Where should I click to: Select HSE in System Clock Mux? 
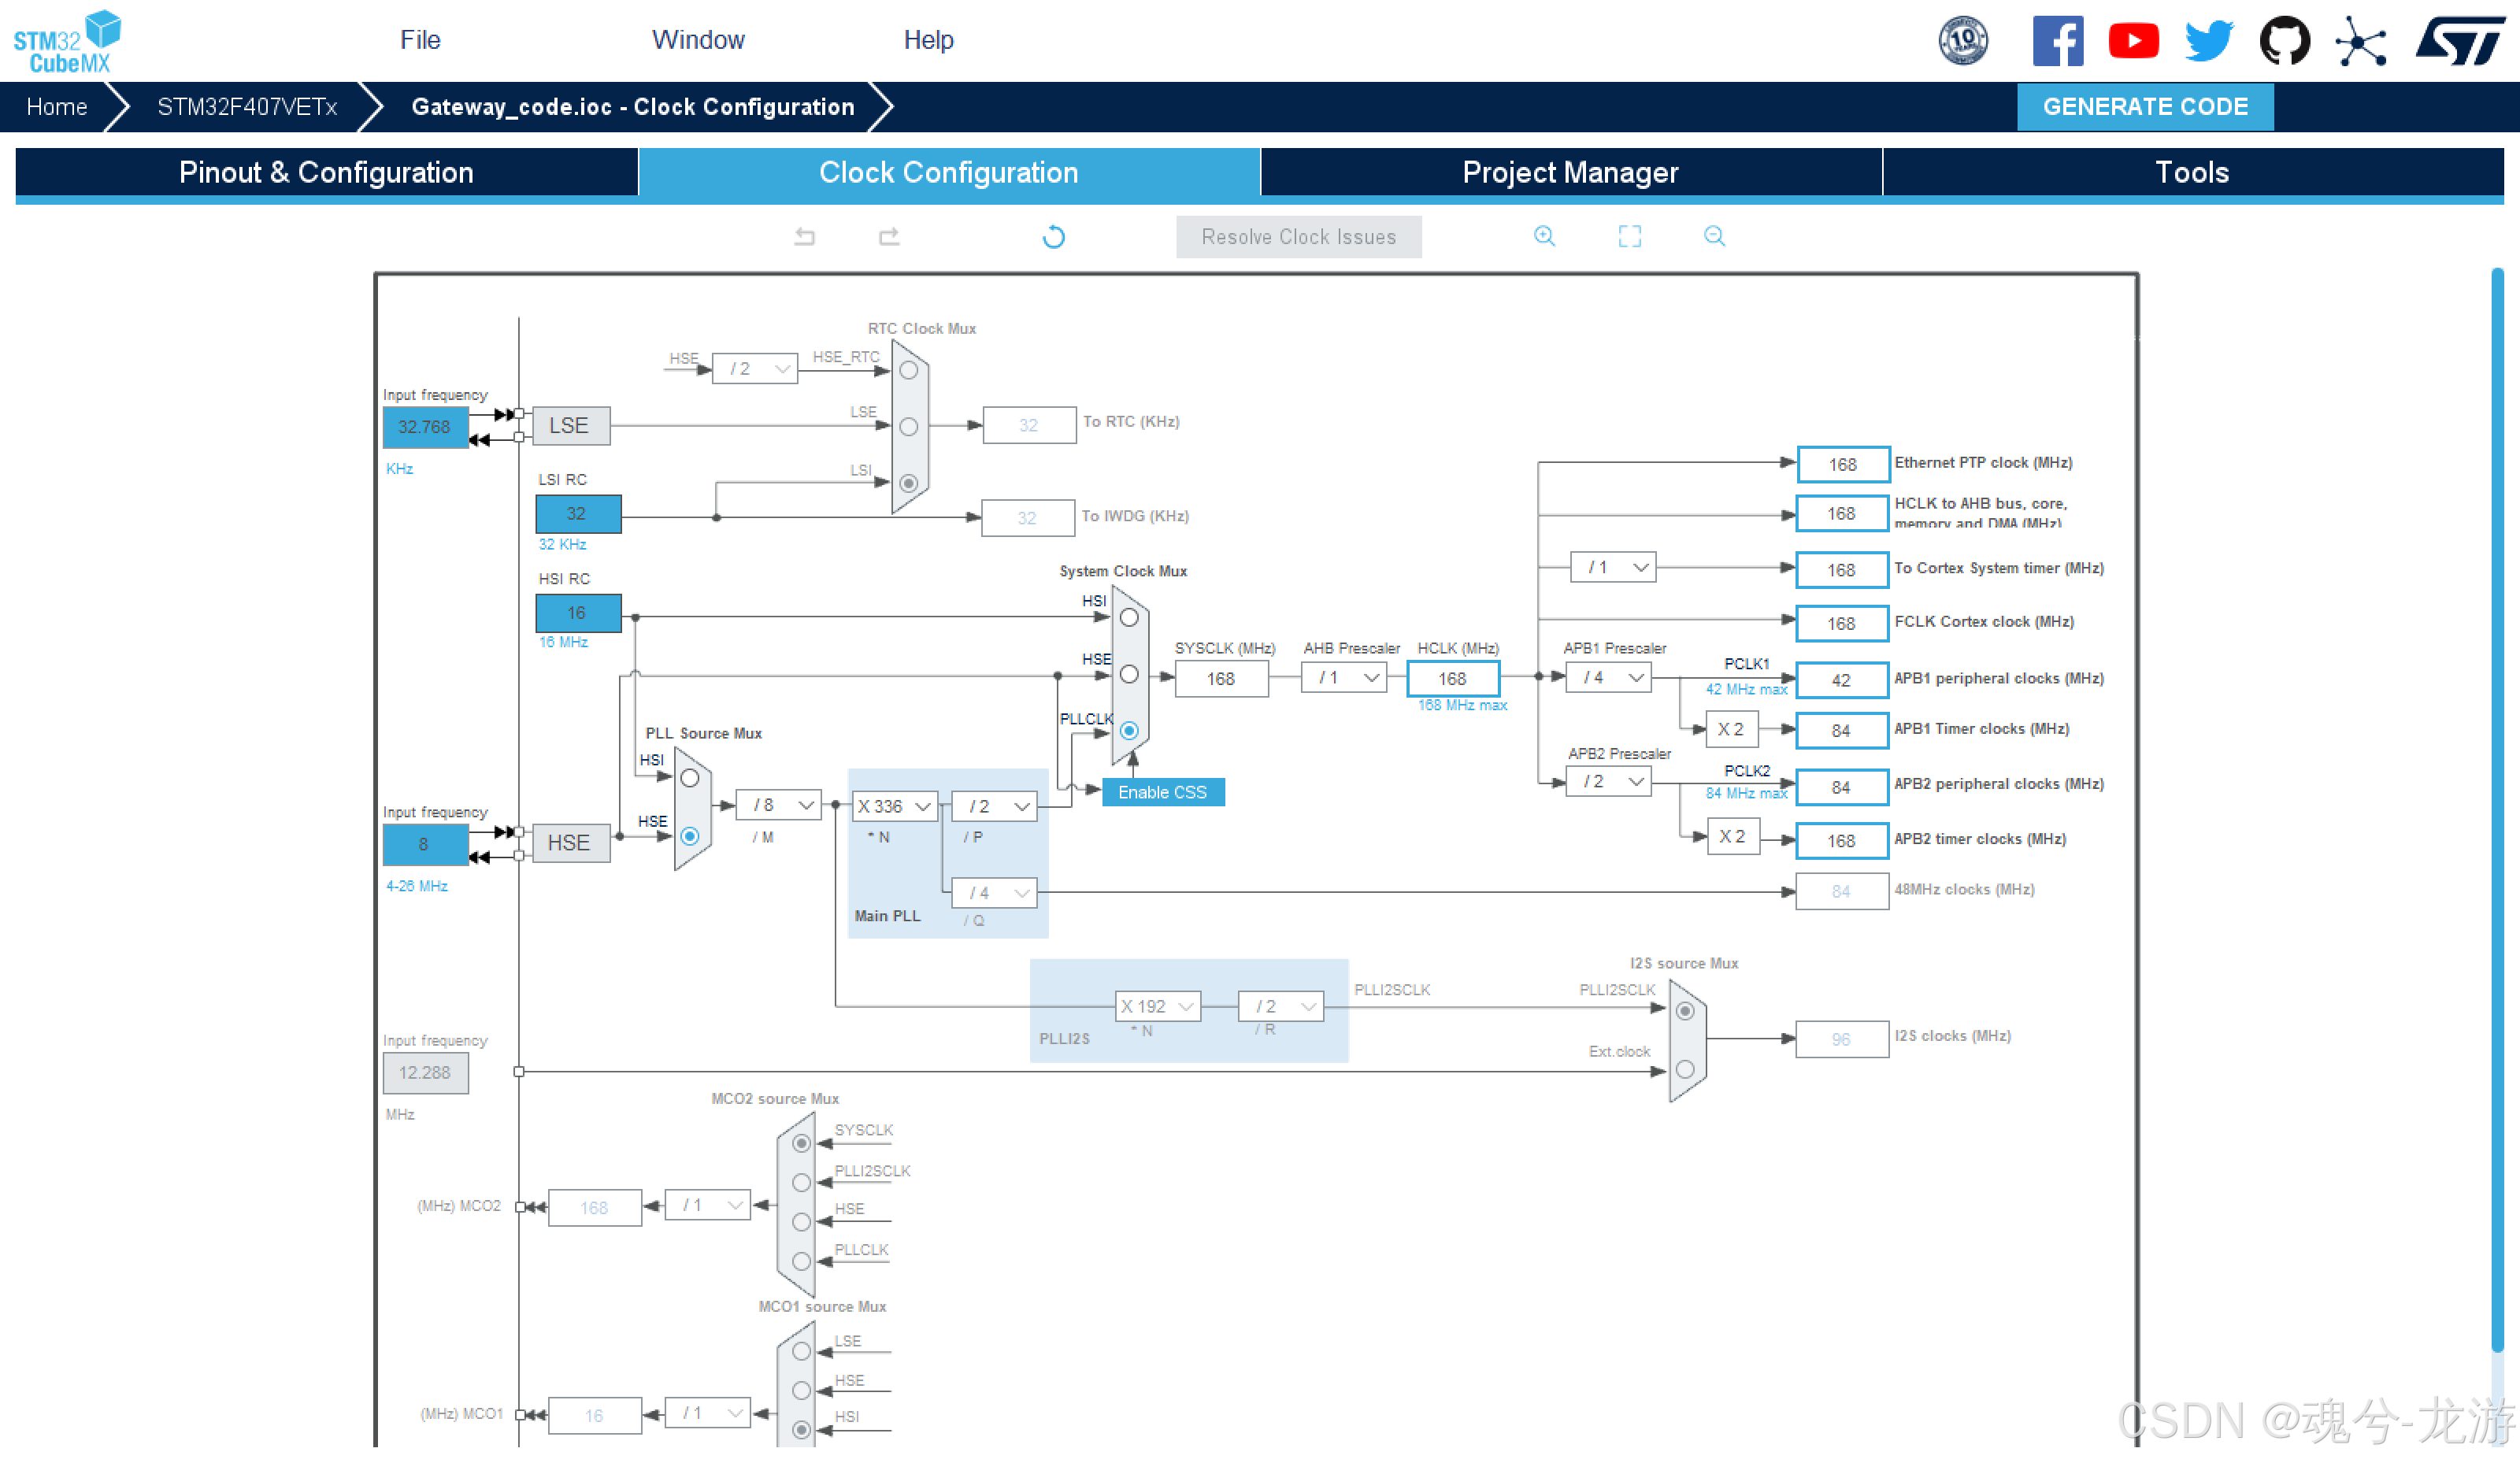pyautogui.click(x=1129, y=674)
